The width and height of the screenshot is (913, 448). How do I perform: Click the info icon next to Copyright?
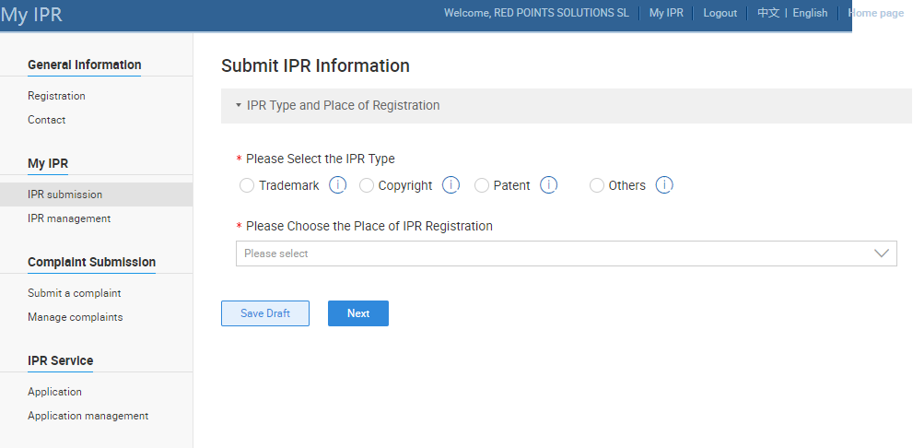point(451,185)
